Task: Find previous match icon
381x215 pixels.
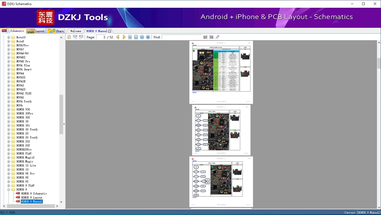Action: [x=205, y=37]
